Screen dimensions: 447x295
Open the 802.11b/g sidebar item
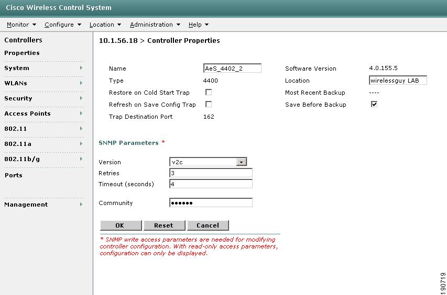[x=22, y=159]
